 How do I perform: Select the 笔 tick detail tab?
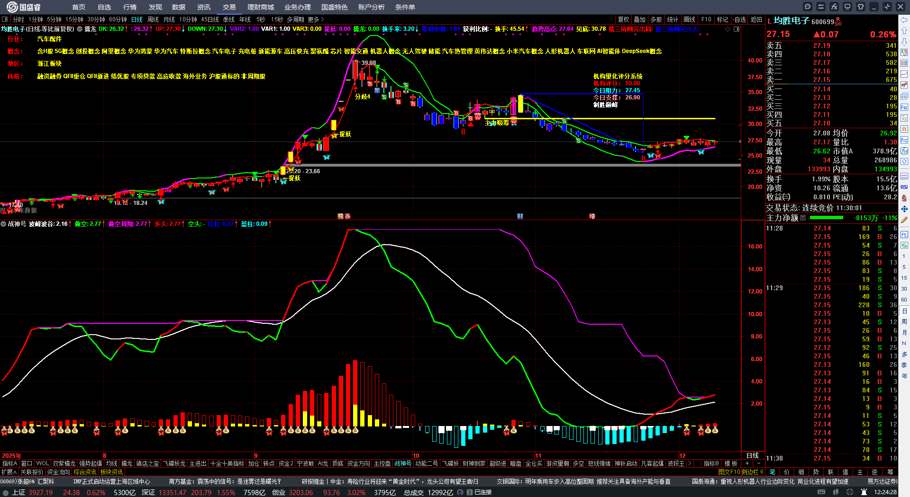tap(772, 472)
